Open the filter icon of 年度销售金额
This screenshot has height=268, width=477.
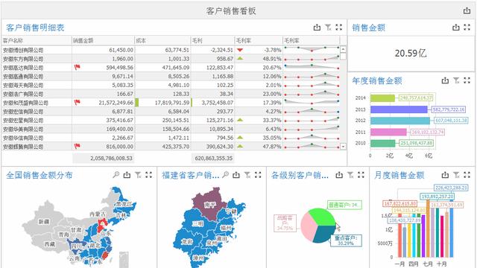pyautogui.click(x=456, y=80)
